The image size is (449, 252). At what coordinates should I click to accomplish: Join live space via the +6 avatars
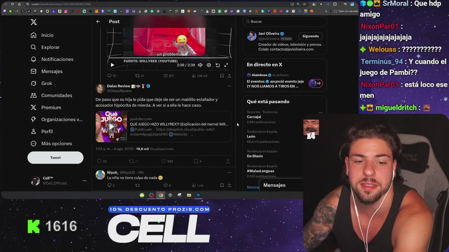tap(315, 83)
